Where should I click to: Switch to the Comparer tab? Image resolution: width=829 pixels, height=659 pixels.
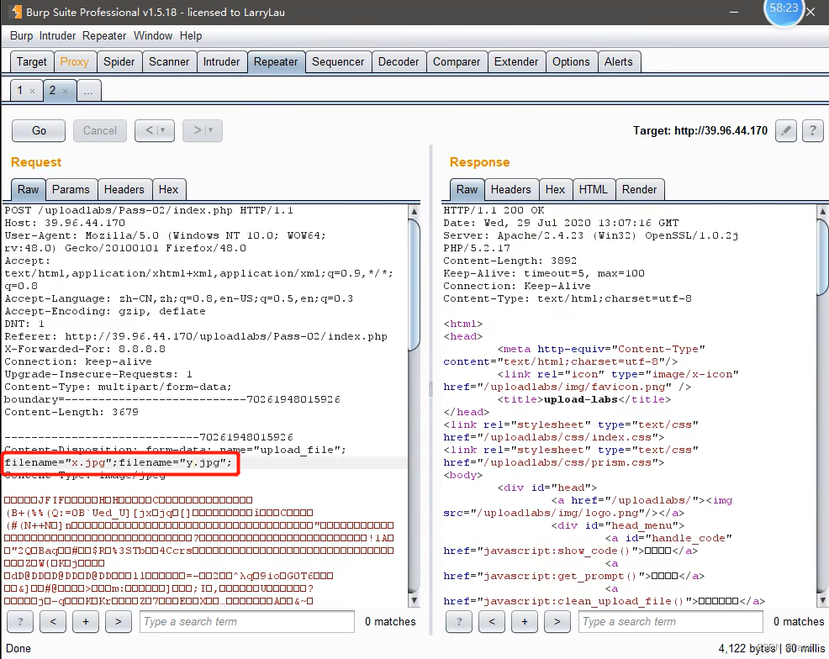pos(457,62)
